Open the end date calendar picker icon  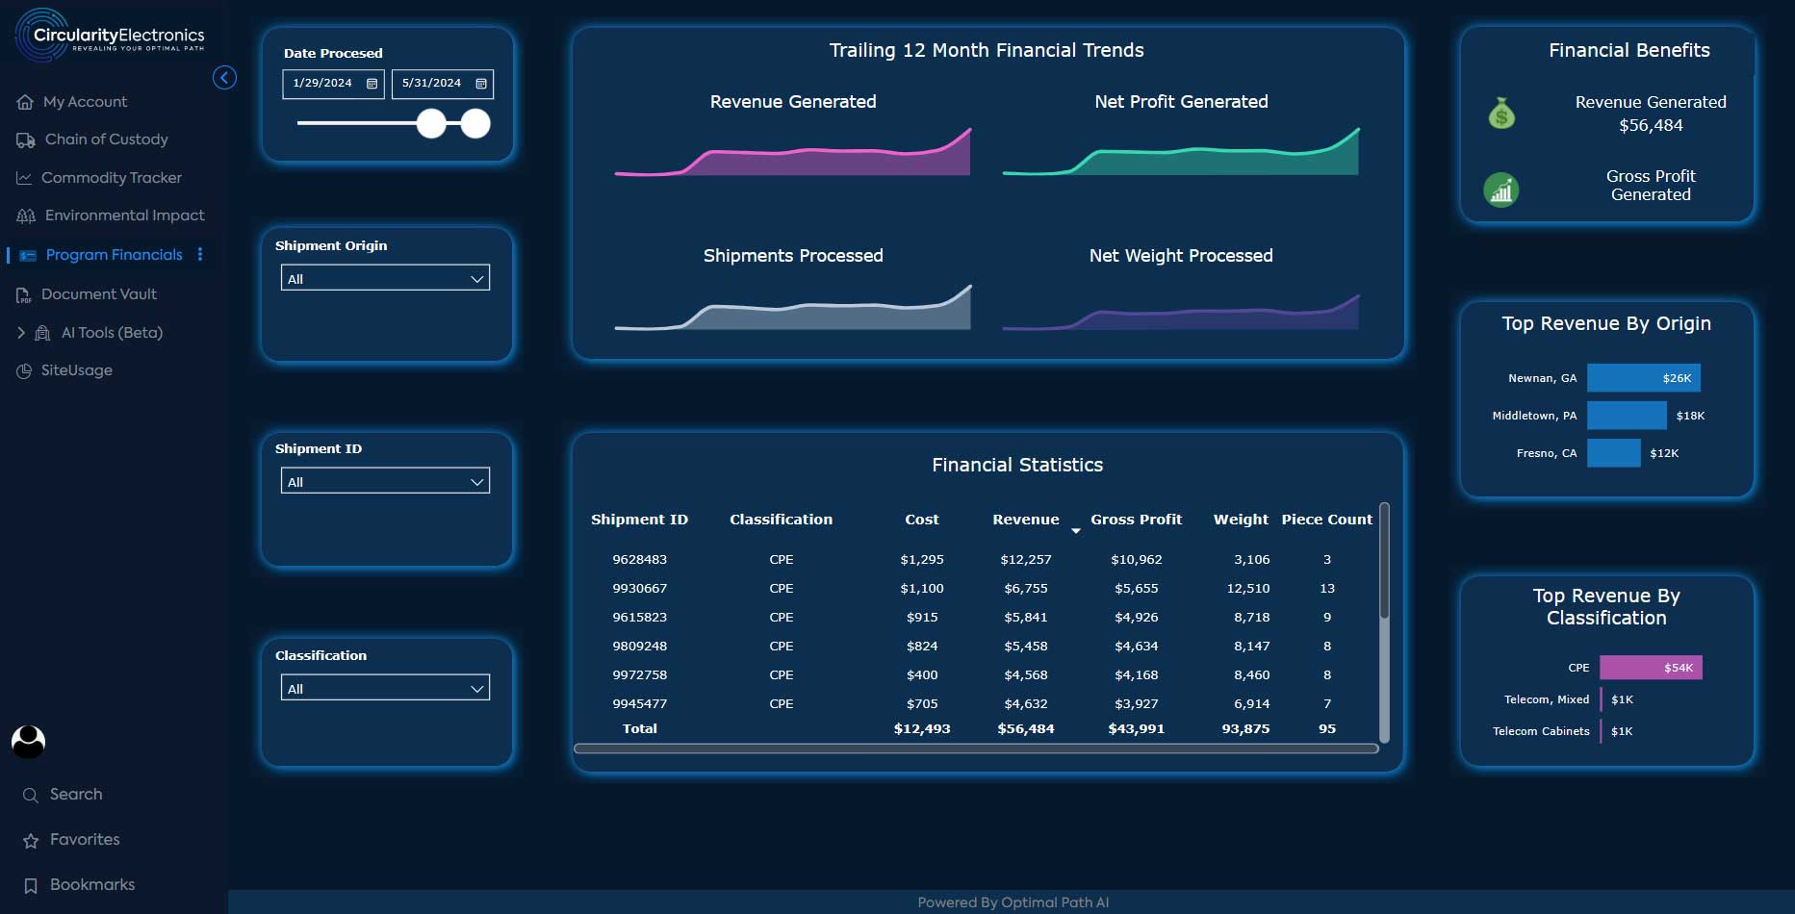(x=481, y=84)
